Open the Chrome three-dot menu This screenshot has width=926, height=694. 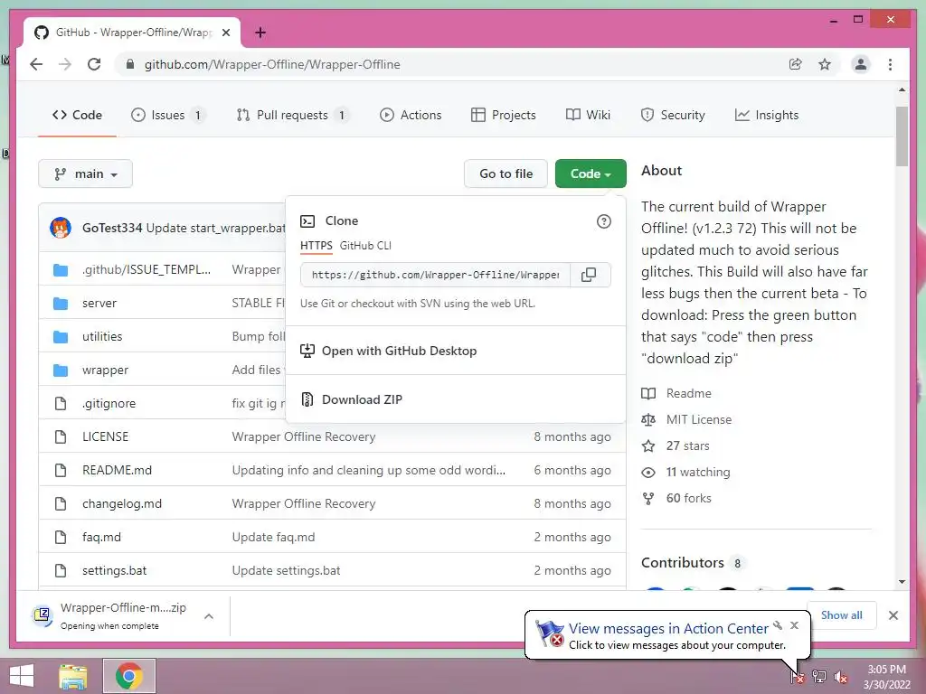point(890,64)
